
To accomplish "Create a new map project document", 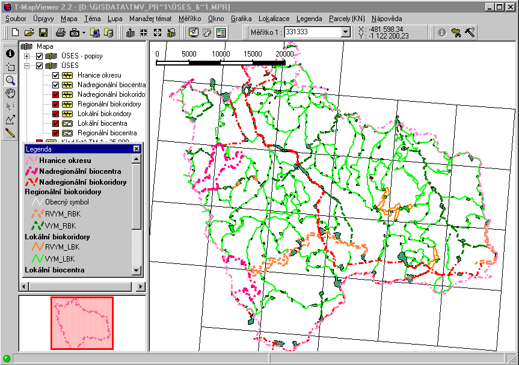I will click(15, 32).
